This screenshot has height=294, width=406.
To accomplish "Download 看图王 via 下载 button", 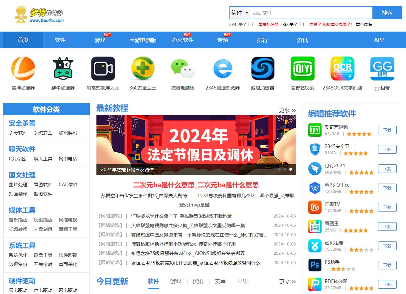I will [387, 226].
